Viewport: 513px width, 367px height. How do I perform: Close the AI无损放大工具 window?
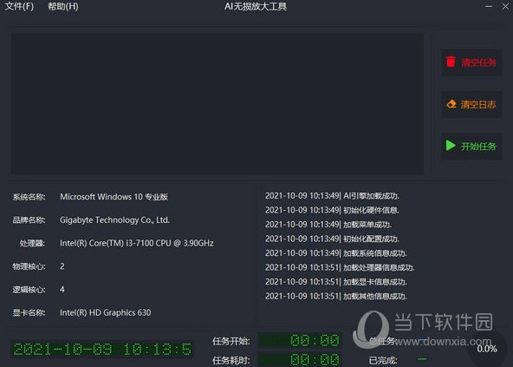(505, 6)
